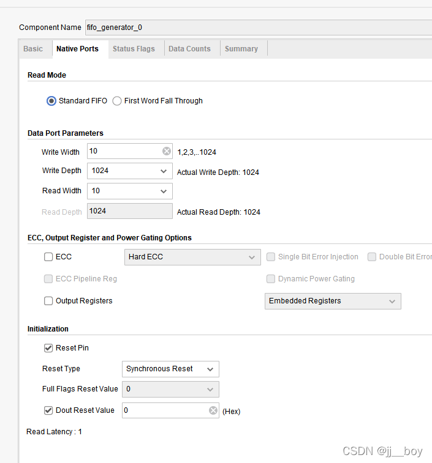
Task: Enable the ECC checkbox
Action: (x=48, y=257)
